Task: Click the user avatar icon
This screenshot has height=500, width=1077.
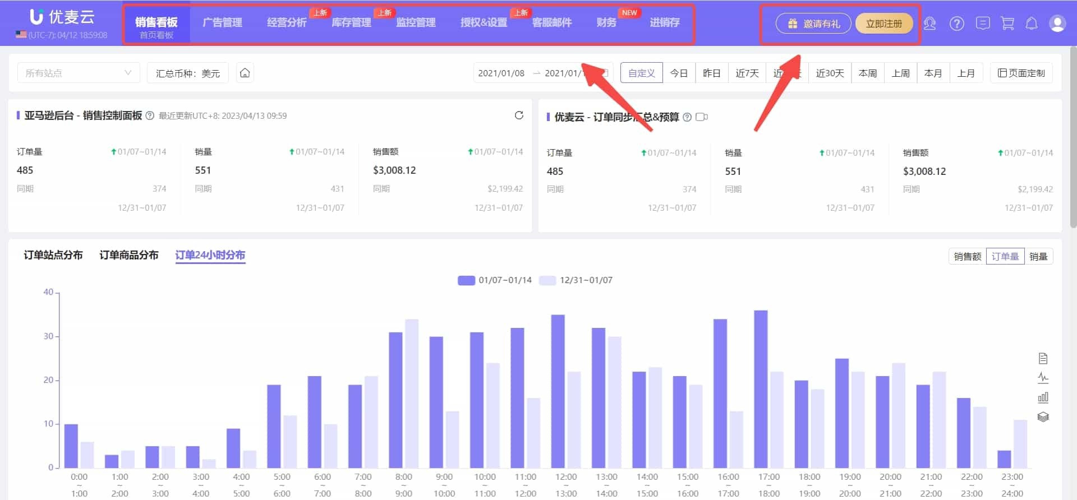Action: click(x=1057, y=24)
